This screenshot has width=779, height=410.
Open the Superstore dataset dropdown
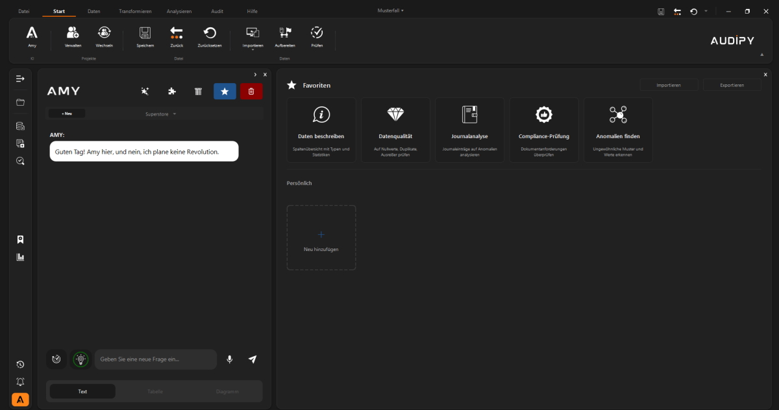coord(160,114)
